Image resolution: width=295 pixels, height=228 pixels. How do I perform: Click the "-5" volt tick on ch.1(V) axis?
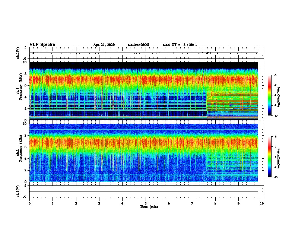[25, 59]
